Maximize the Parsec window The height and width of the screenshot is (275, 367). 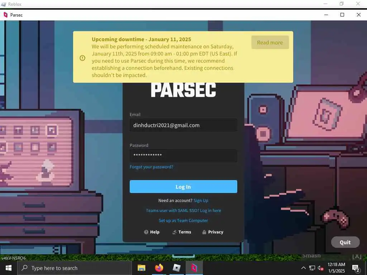coord(342,15)
